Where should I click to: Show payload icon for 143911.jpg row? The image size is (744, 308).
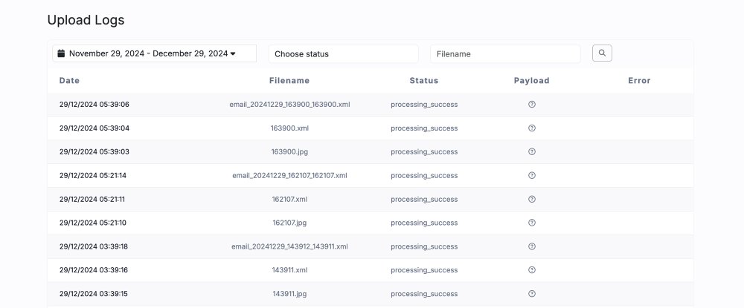point(531,294)
